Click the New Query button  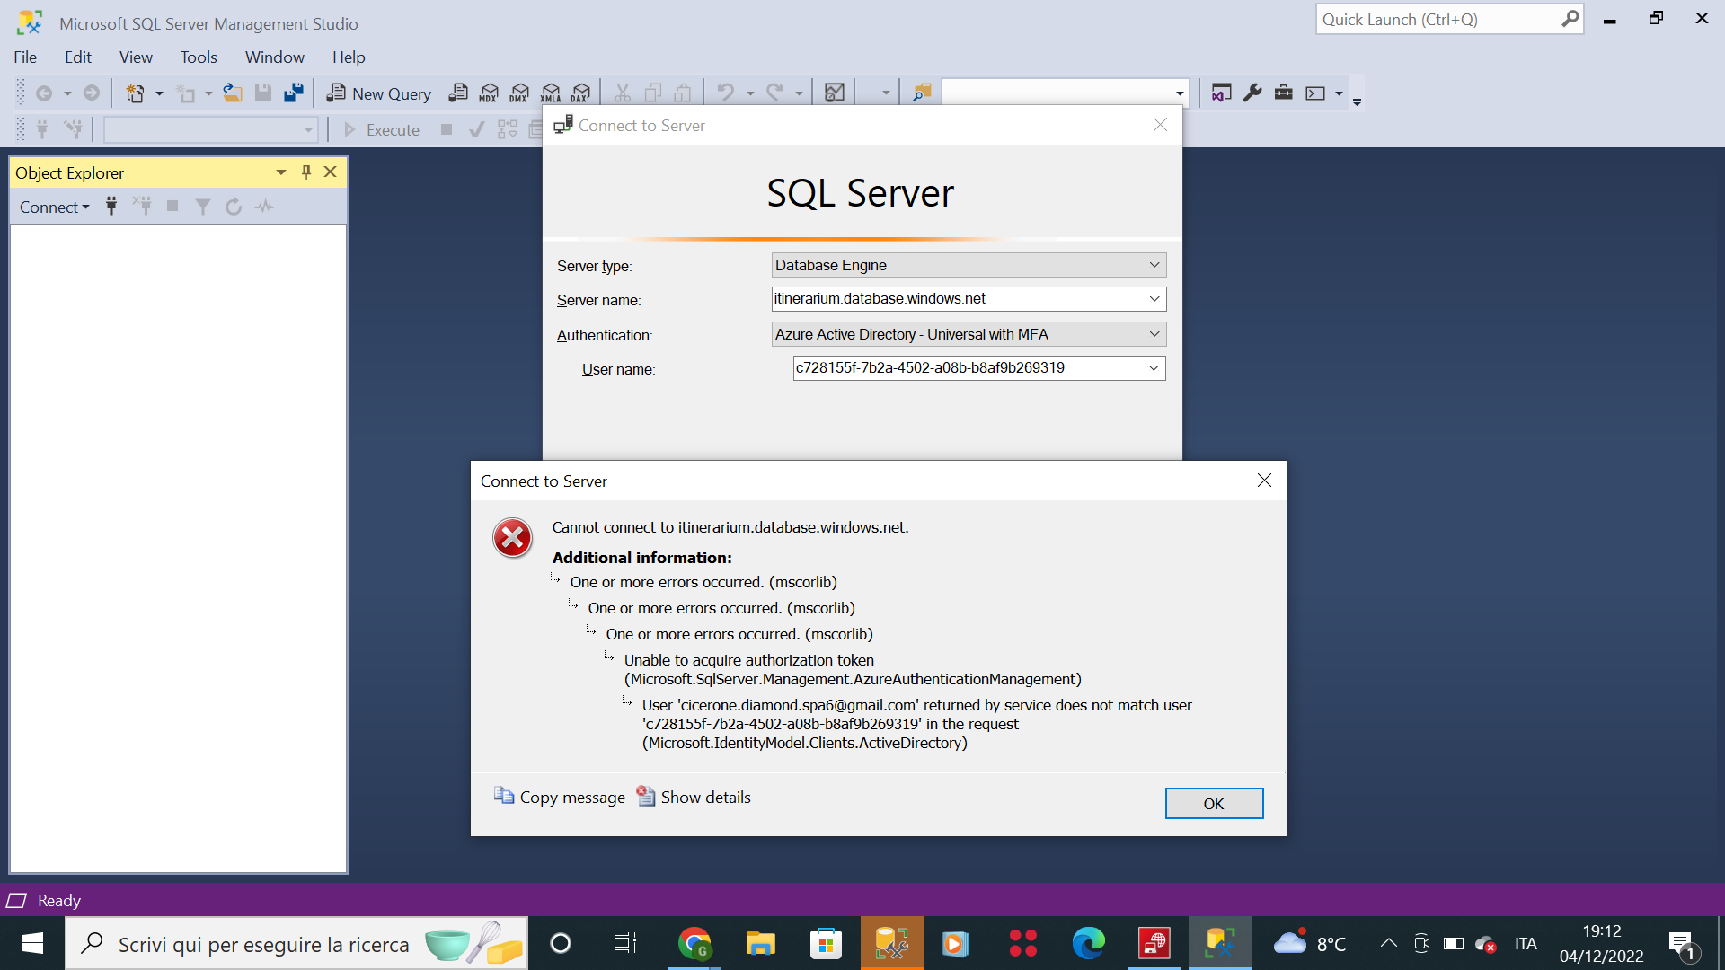pyautogui.click(x=378, y=93)
